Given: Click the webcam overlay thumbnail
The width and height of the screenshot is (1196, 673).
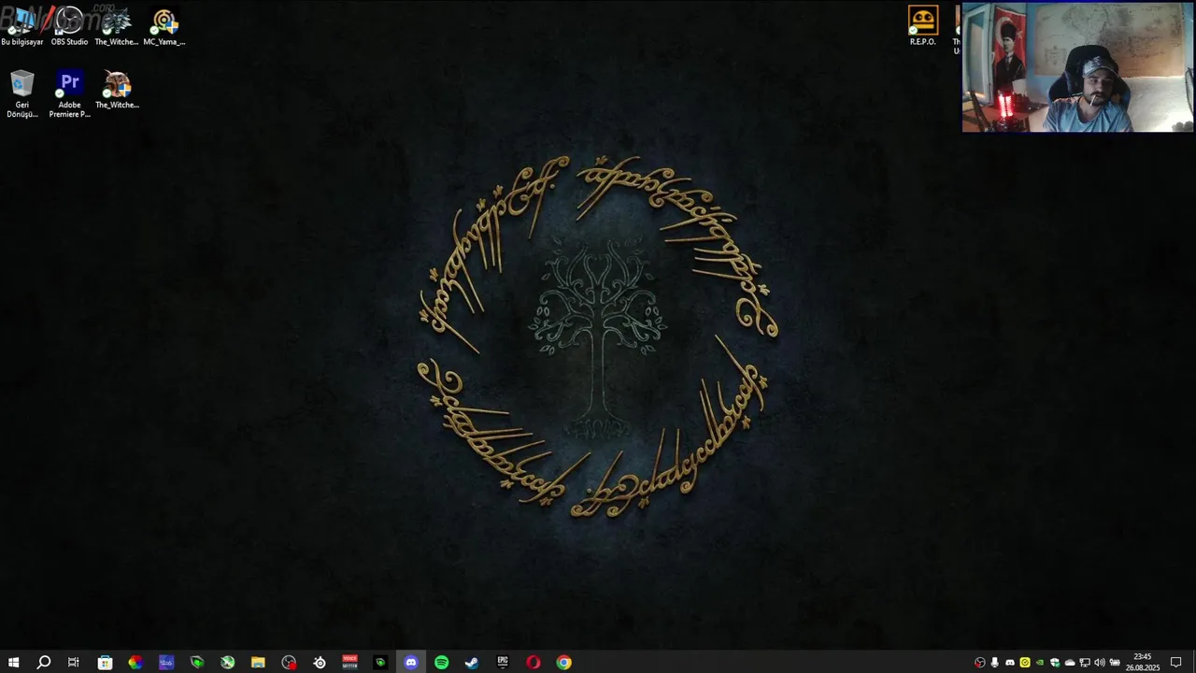Looking at the screenshot, I should pos(1077,67).
